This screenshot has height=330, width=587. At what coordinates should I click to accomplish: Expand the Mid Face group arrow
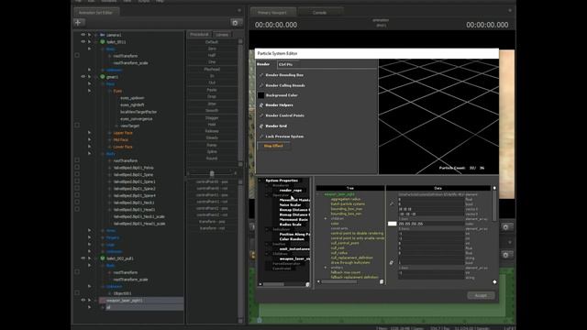(90, 139)
